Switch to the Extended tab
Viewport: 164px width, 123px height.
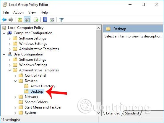(113, 113)
